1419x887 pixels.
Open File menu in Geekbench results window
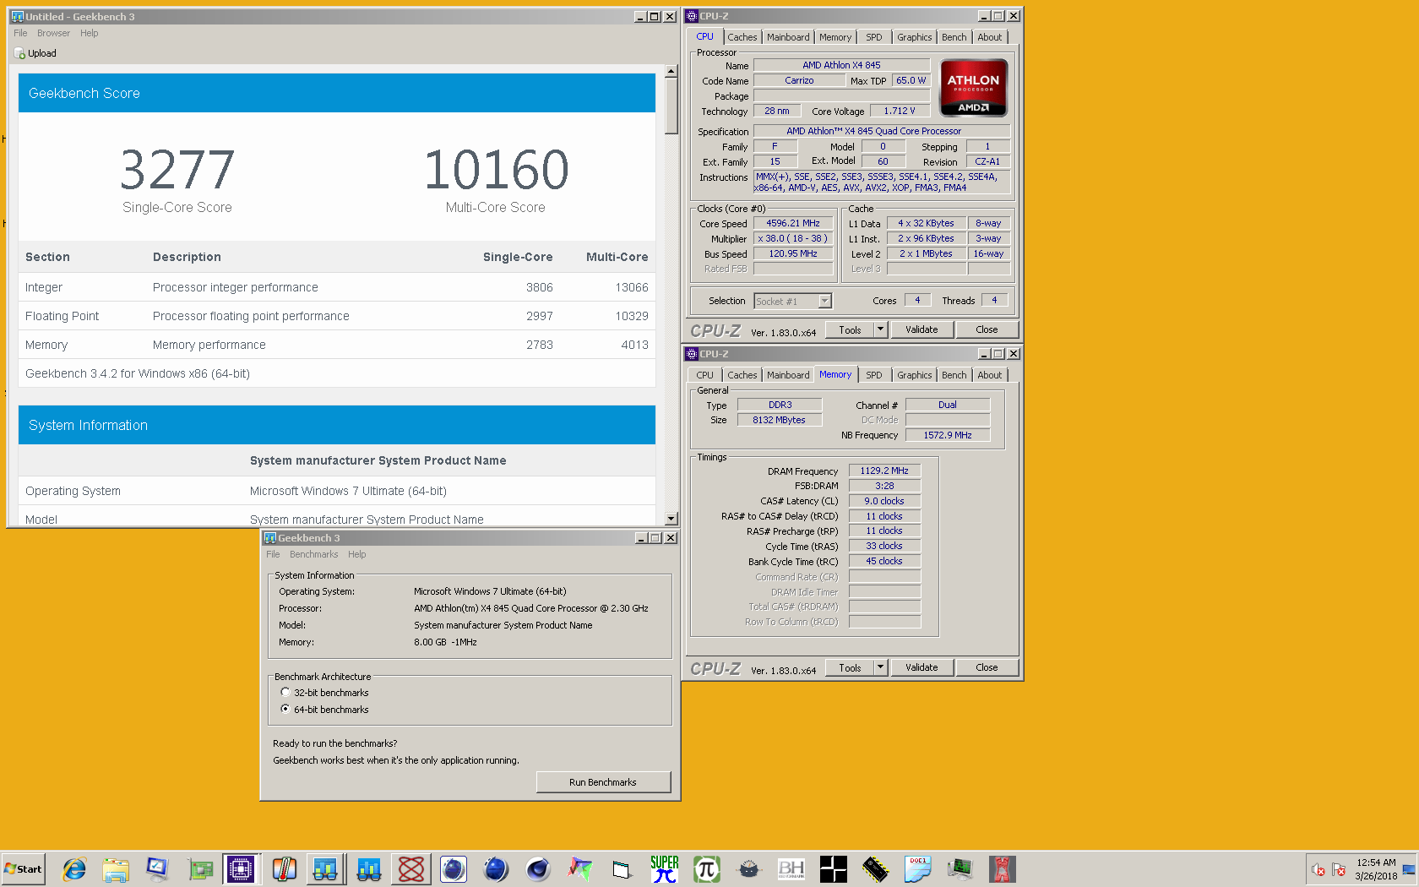(20, 33)
